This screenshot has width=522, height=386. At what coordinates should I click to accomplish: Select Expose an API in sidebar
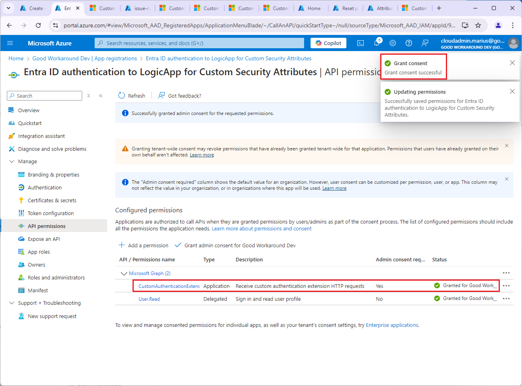pos(44,239)
